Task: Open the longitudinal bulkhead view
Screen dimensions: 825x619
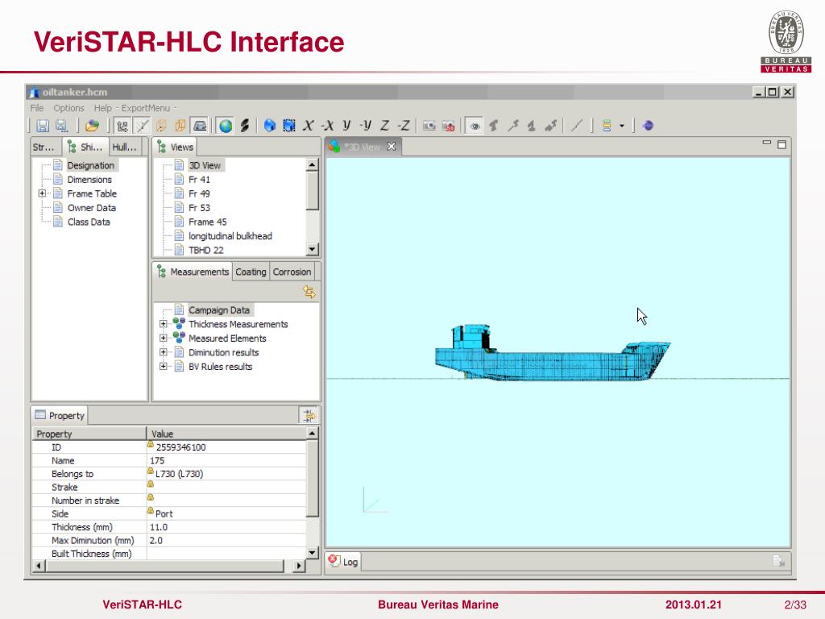Action: pos(230,236)
